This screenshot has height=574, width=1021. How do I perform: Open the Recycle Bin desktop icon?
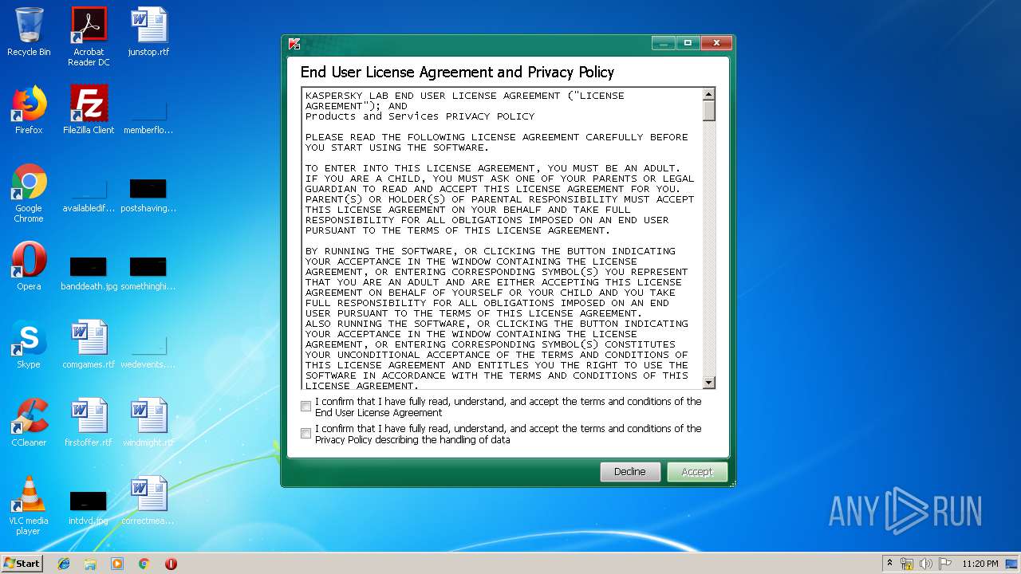click(x=29, y=32)
